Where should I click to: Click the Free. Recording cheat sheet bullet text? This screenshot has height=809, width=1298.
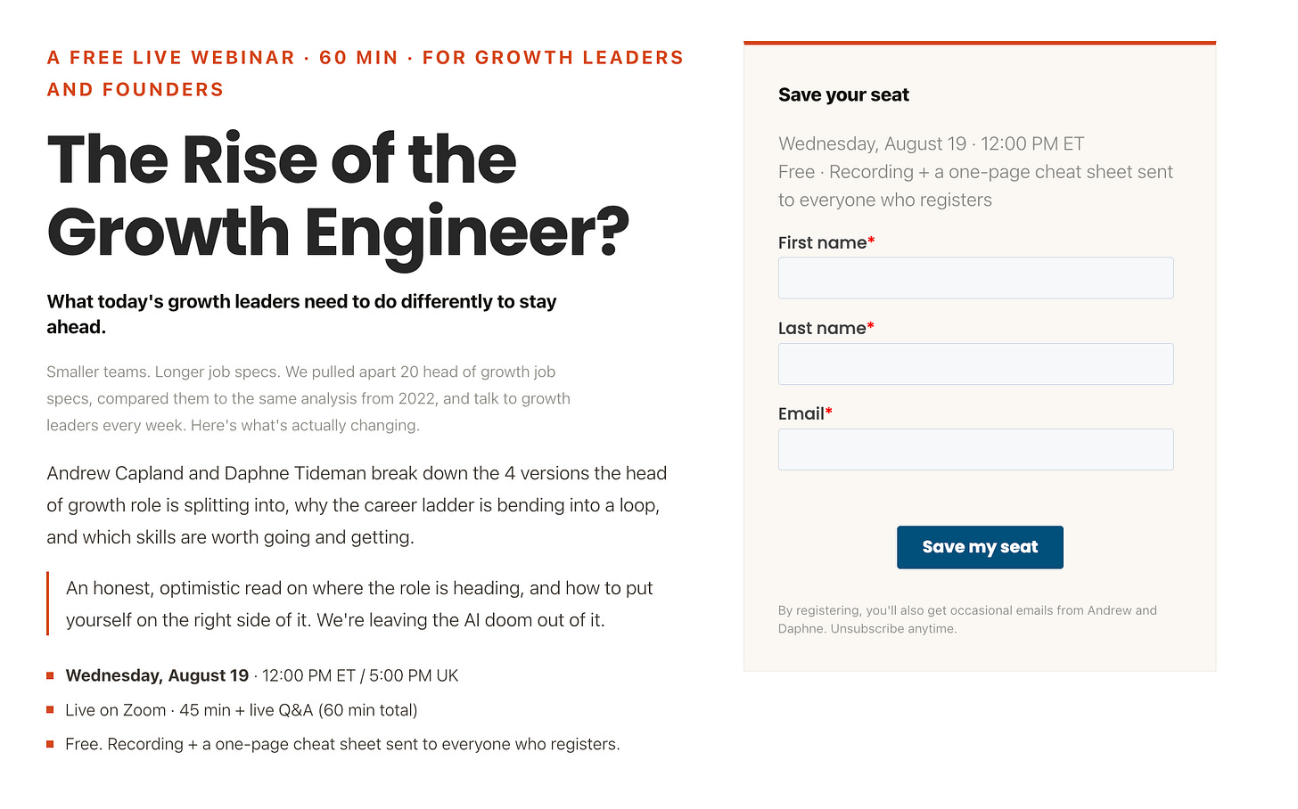tap(342, 744)
